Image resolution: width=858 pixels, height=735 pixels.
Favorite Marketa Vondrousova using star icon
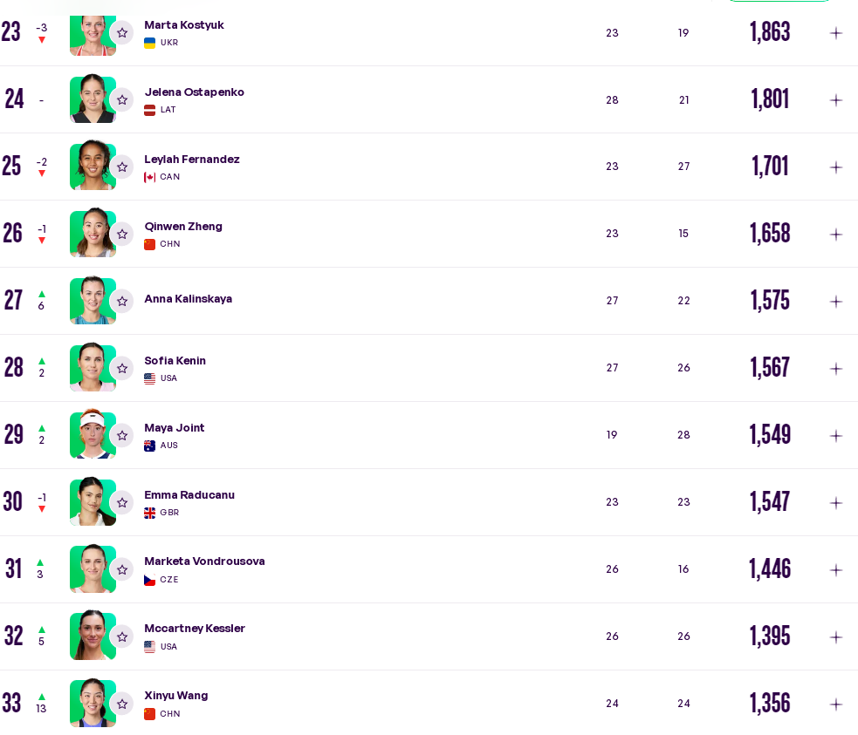point(122,570)
